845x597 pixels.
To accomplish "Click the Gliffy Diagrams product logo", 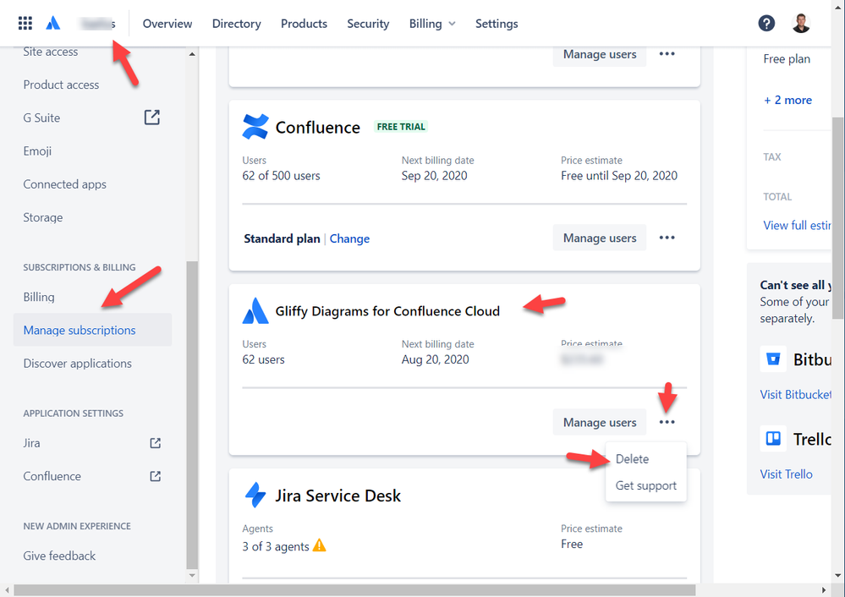I will [x=255, y=311].
